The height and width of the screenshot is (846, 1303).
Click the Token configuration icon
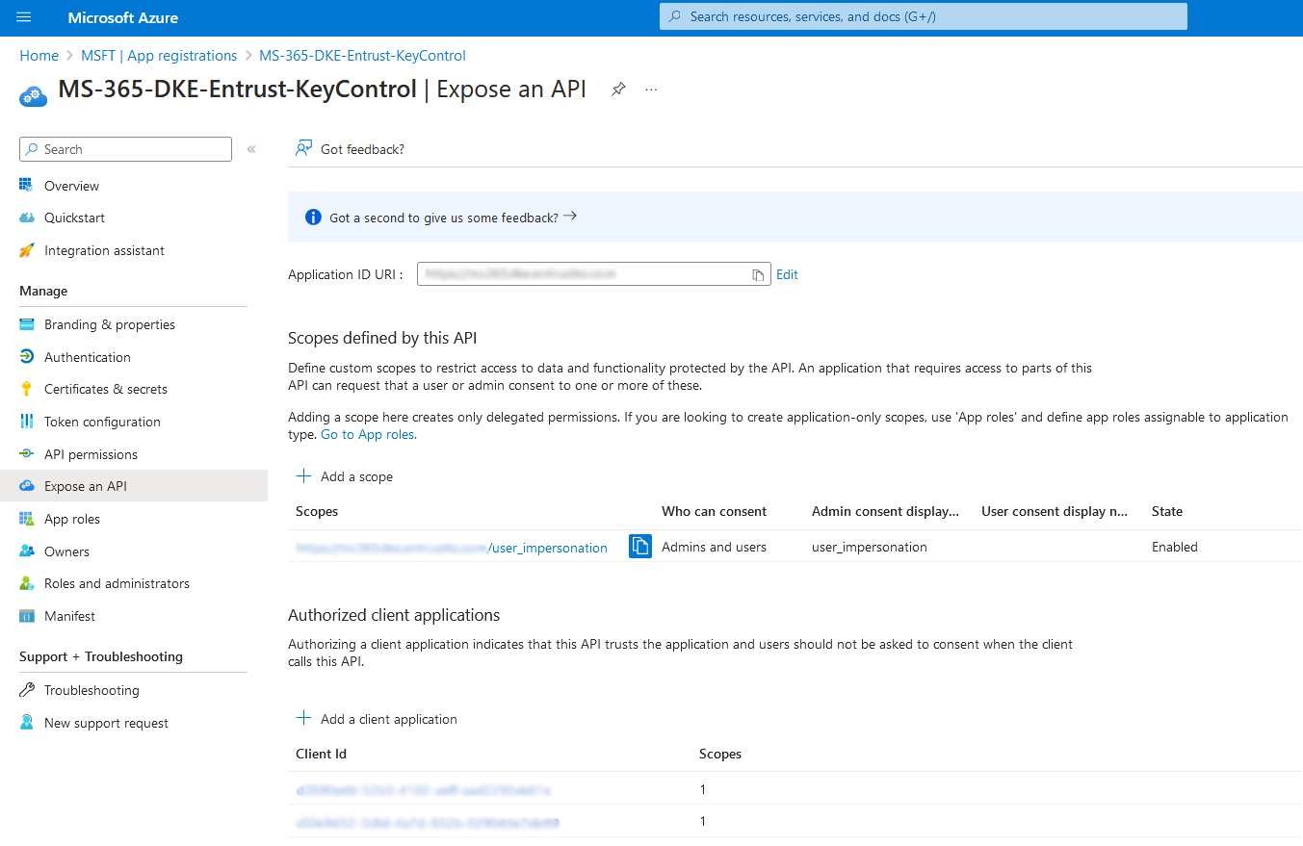point(27,422)
